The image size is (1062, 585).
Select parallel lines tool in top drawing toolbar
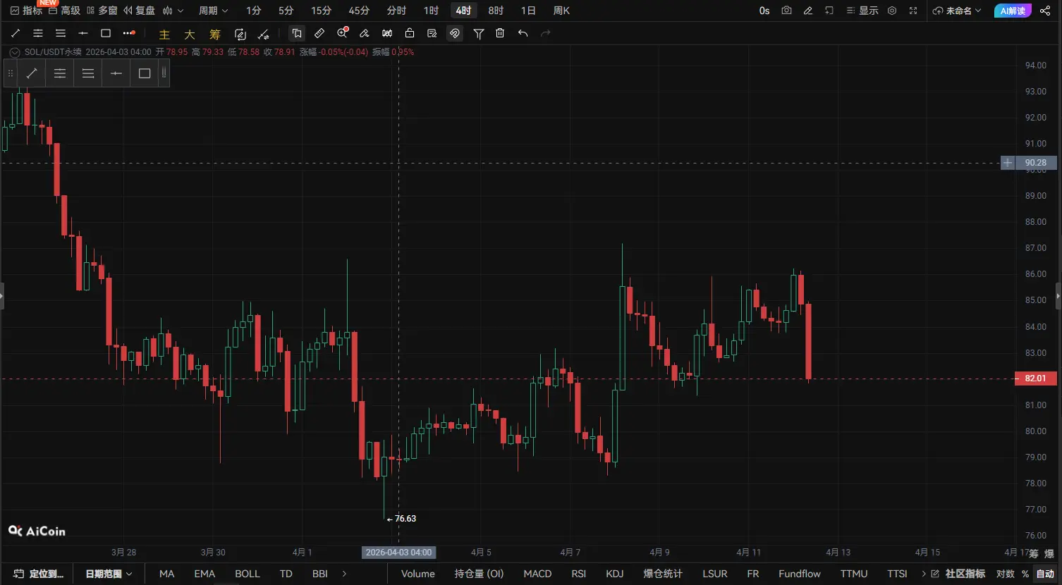pyautogui.click(x=61, y=33)
